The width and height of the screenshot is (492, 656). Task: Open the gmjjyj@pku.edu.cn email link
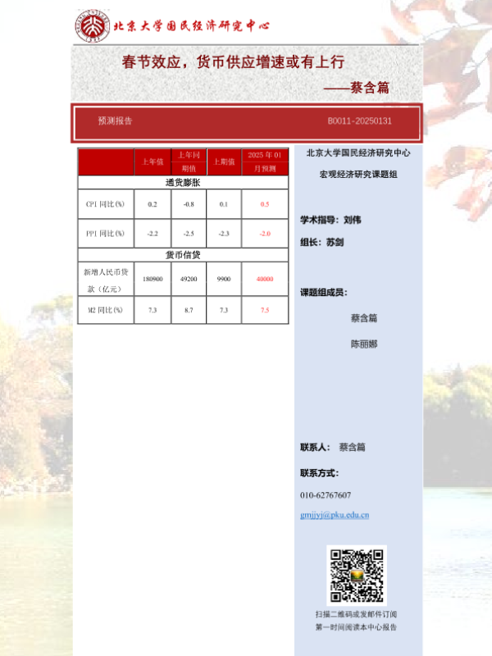[x=335, y=515]
